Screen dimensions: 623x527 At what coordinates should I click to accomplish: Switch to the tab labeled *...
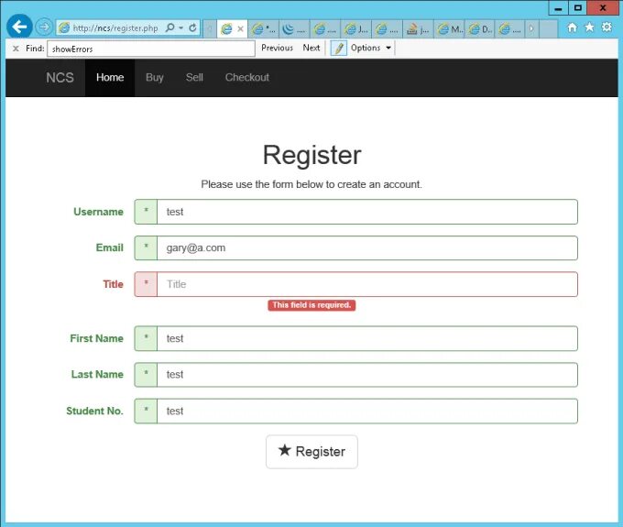coord(263,28)
